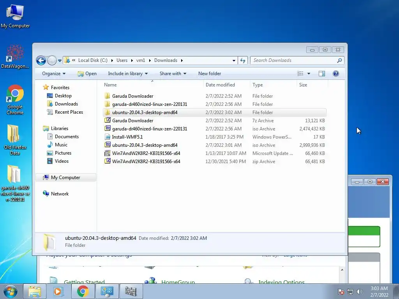Viewport: 399px width, 299px height.
Task: Click the search magnifier icon
Action: 339,60
